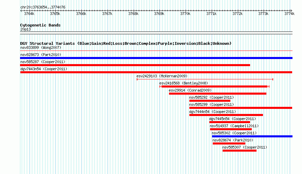This screenshot has height=174, width=302.
Task: Open the nsv585287 (Cooper2011) label
Action: tap(43, 62)
